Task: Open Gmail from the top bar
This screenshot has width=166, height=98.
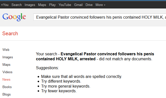Action: point(78,5)
